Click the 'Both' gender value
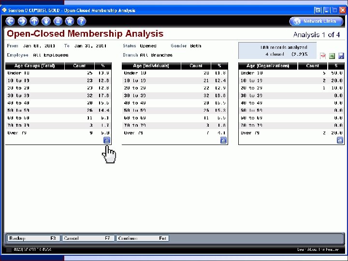The image size is (348, 261). (x=196, y=46)
